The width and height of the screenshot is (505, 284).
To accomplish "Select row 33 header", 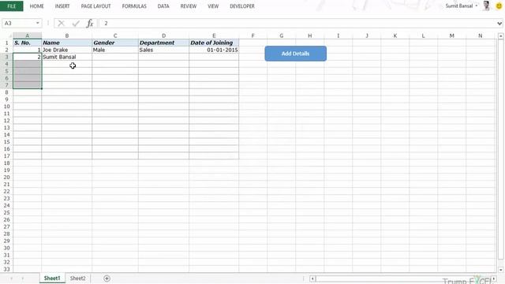I will (x=6, y=269).
